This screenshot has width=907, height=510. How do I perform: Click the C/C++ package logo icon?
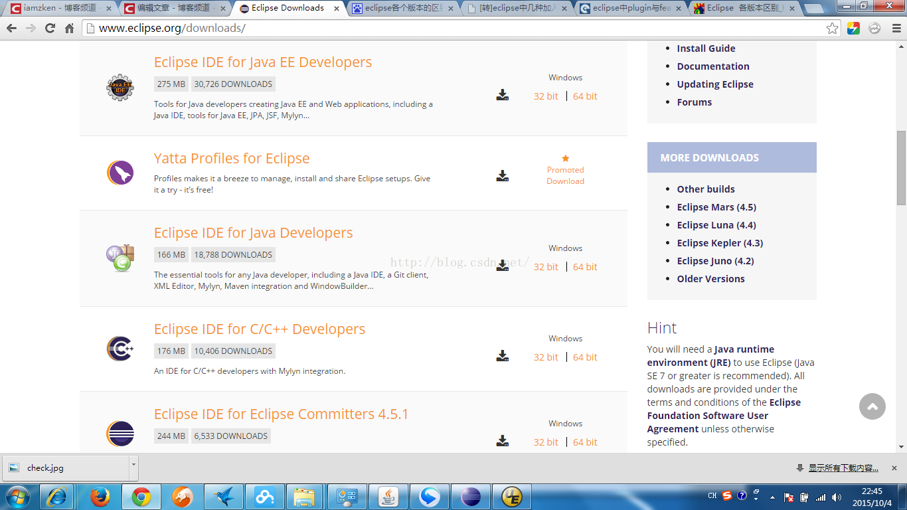coord(120,349)
